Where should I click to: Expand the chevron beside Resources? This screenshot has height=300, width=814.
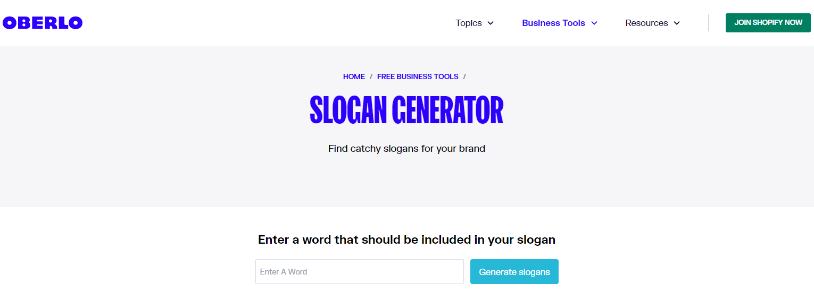tap(677, 23)
